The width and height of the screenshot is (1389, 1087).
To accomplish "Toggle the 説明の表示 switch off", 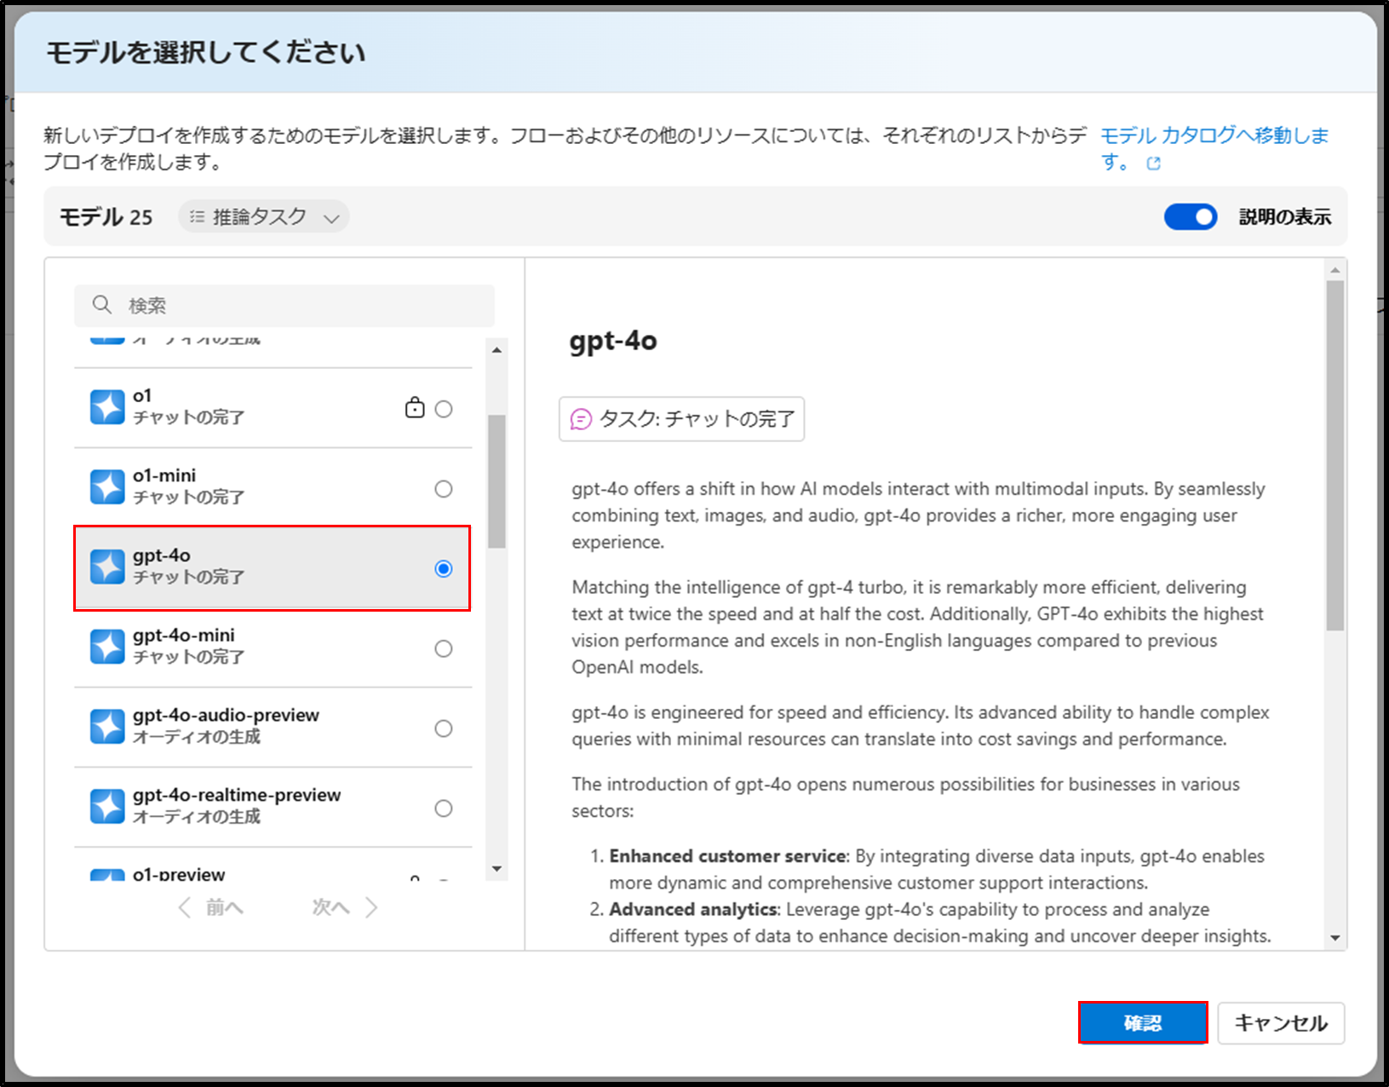I will 1191,217.
